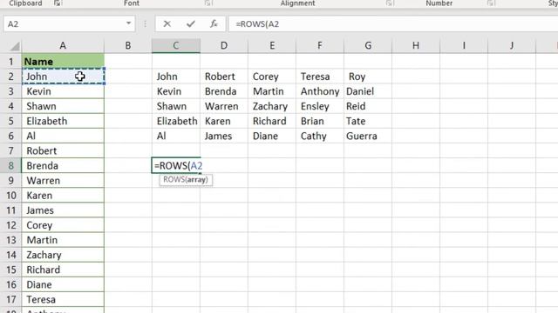This screenshot has height=313, width=558.
Task: Click cell F3 containing Anthony
Action: click(x=320, y=91)
